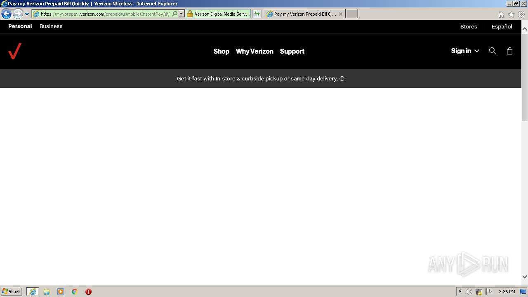The height and width of the screenshot is (297, 528).
Task: Open the Support menu
Action: pos(292,51)
